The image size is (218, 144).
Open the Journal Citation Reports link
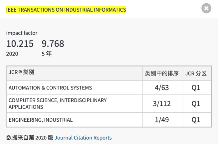[x=83, y=138]
